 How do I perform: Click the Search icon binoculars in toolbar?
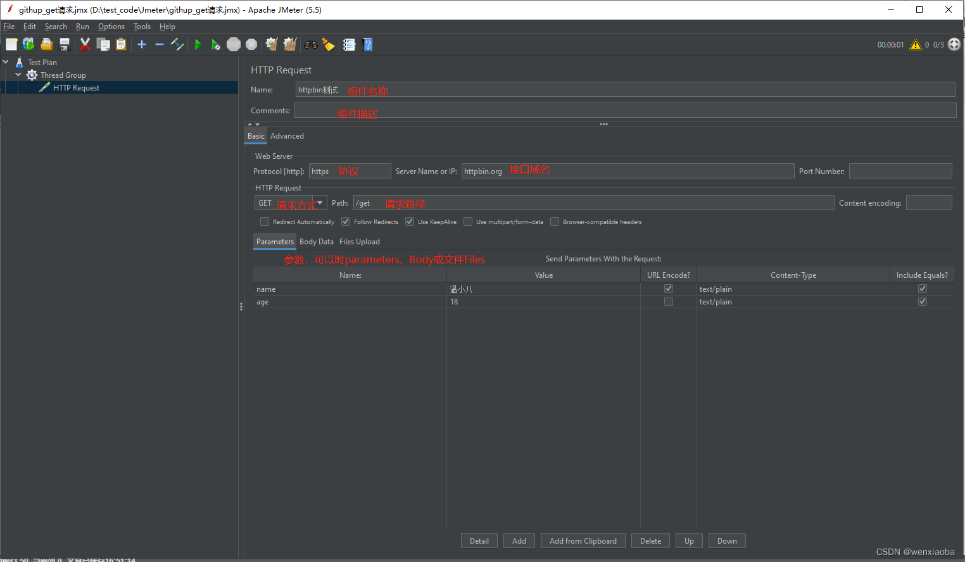310,44
